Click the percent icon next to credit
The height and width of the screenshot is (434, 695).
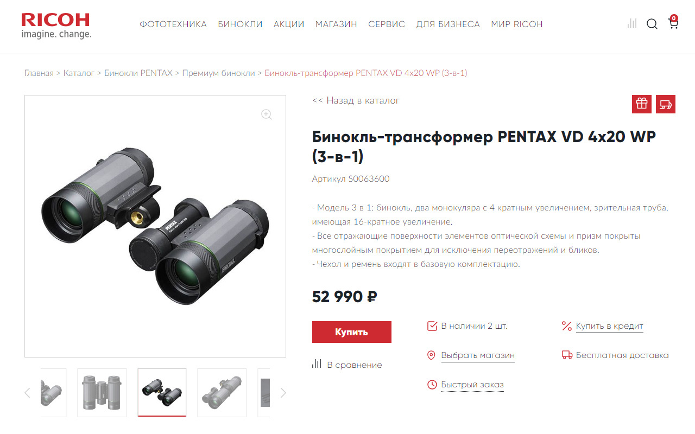pos(567,326)
